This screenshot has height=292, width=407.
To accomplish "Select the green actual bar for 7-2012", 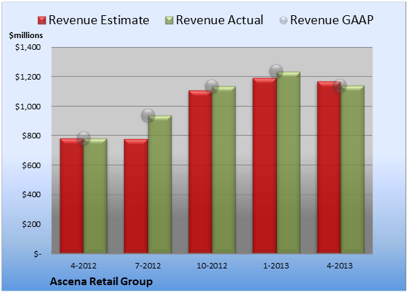I will (x=160, y=184).
